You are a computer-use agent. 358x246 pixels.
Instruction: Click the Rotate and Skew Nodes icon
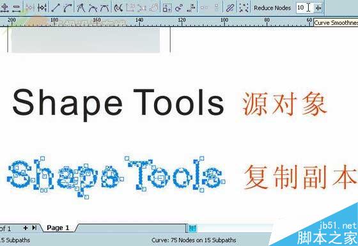click(x=179, y=8)
